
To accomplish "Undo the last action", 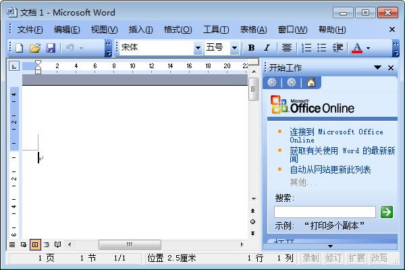I will click(70, 48).
